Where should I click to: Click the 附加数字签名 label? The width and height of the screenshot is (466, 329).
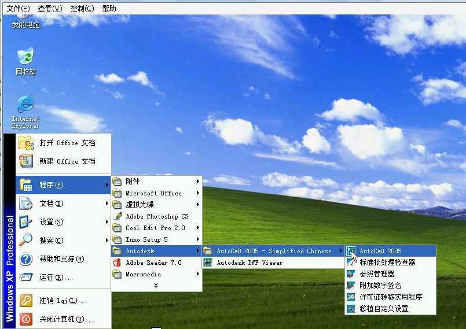(x=380, y=286)
